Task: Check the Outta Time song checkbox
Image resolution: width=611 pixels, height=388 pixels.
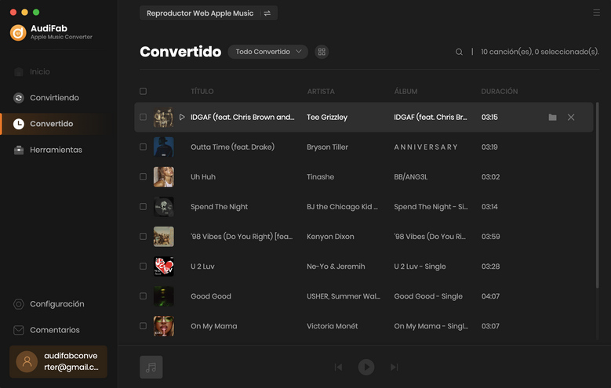Action: click(143, 147)
